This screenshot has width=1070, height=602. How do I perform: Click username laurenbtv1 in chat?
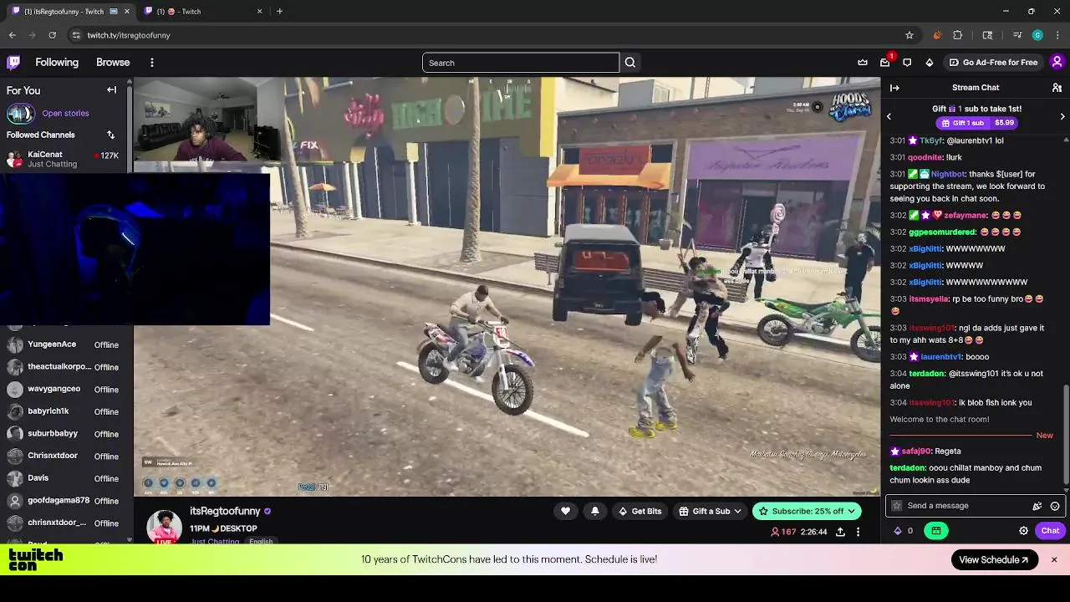tap(941, 357)
